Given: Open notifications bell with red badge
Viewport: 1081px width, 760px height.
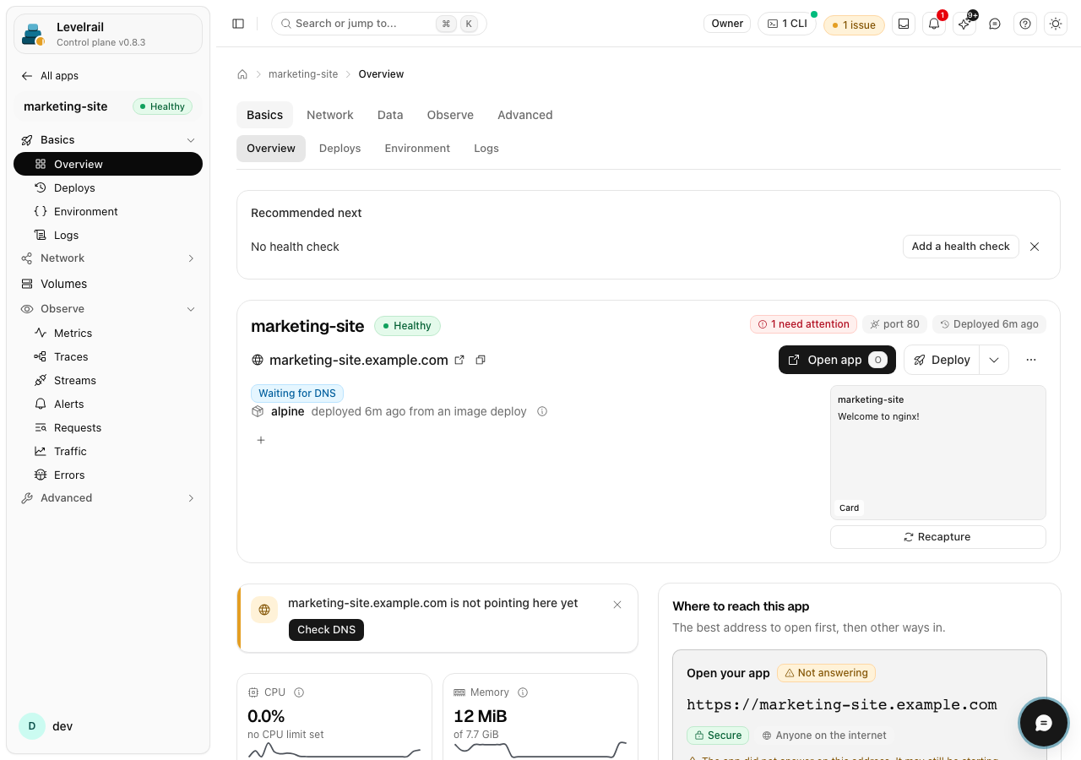Looking at the screenshot, I should pyautogui.click(x=934, y=24).
